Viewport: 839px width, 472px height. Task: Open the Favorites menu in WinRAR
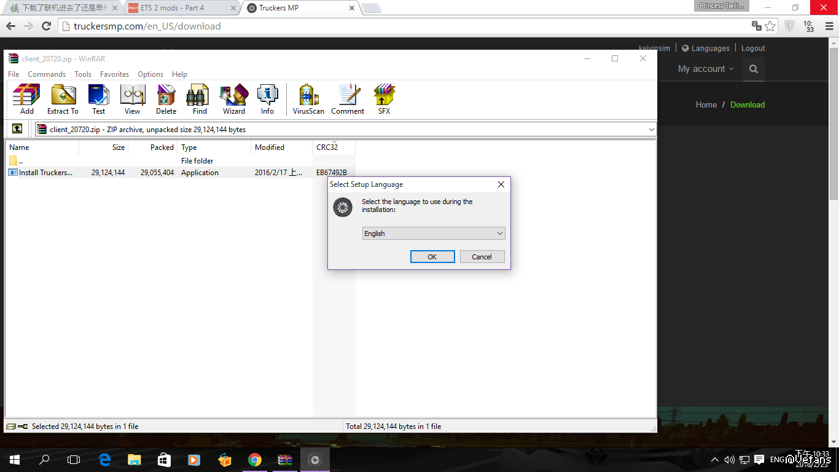[x=114, y=74]
